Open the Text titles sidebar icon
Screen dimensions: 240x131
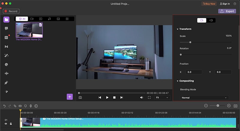tap(6, 37)
